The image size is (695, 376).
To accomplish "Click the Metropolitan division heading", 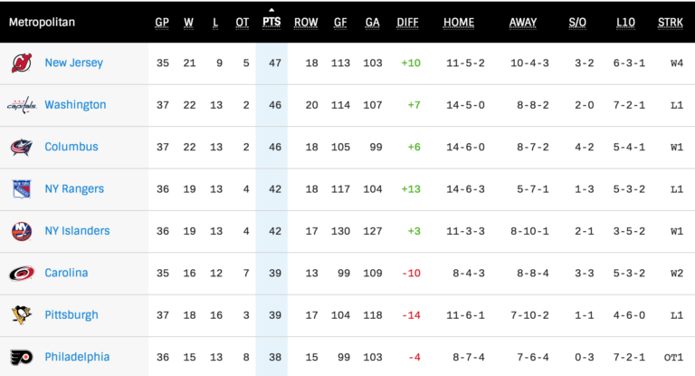I will [x=42, y=22].
